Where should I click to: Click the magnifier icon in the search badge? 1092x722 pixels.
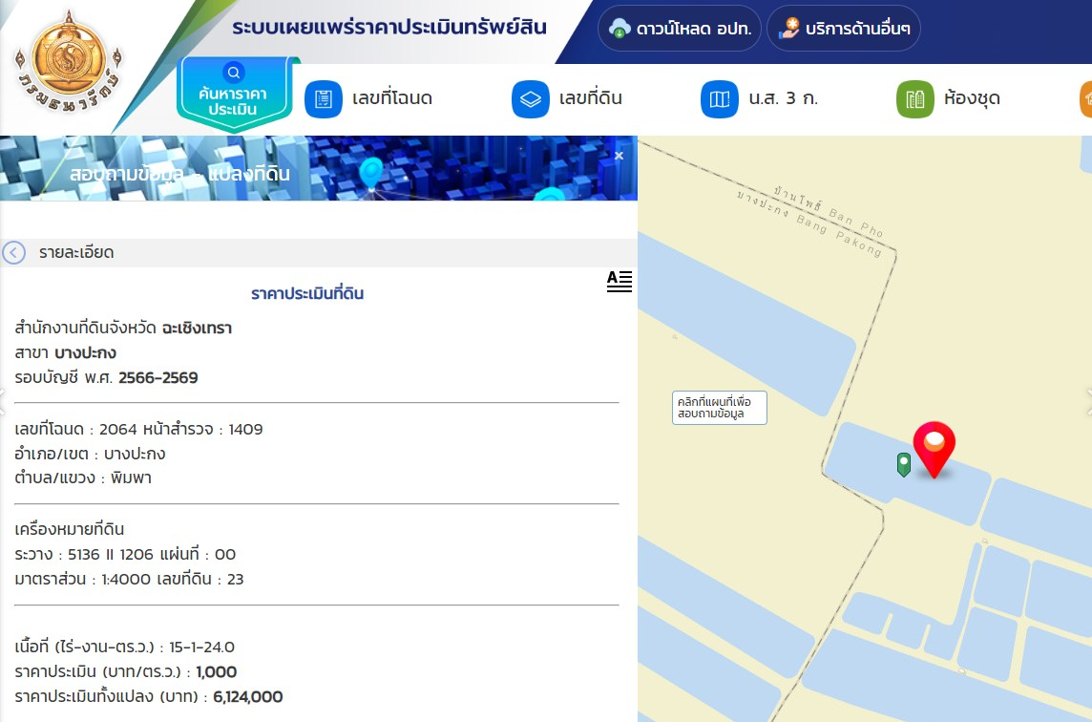tap(233, 73)
